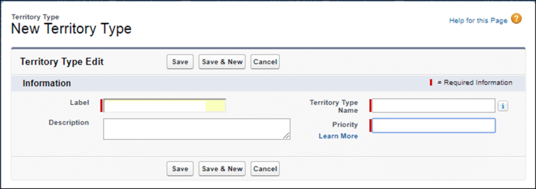The height and width of the screenshot is (189, 536).
Task: Click the Territory Type Edit title
Action: [x=62, y=62]
